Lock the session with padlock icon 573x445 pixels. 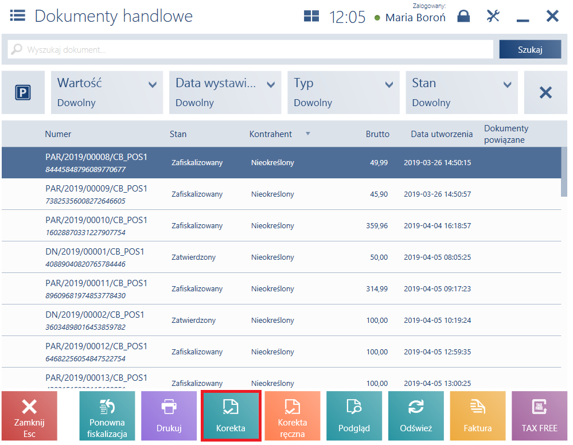click(x=463, y=16)
